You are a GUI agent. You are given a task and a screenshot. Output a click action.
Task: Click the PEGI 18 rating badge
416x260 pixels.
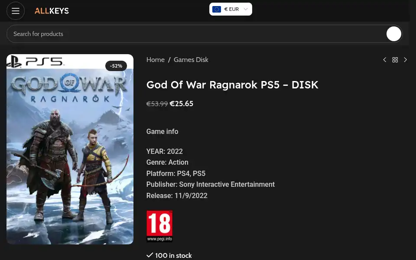point(159,226)
